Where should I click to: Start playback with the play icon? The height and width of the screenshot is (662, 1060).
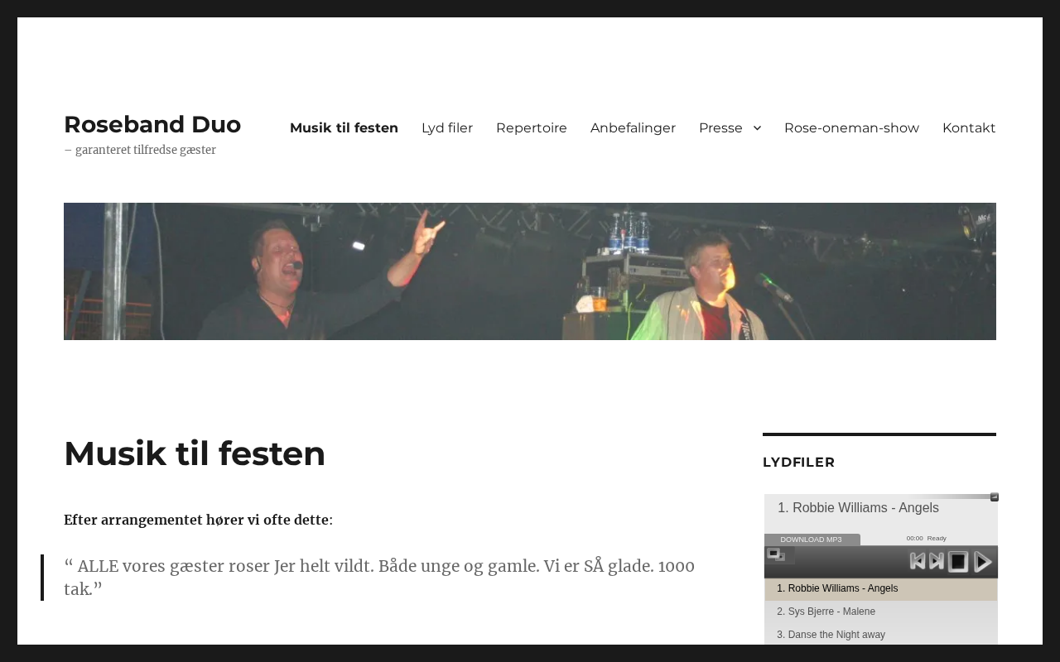[983, 562]
